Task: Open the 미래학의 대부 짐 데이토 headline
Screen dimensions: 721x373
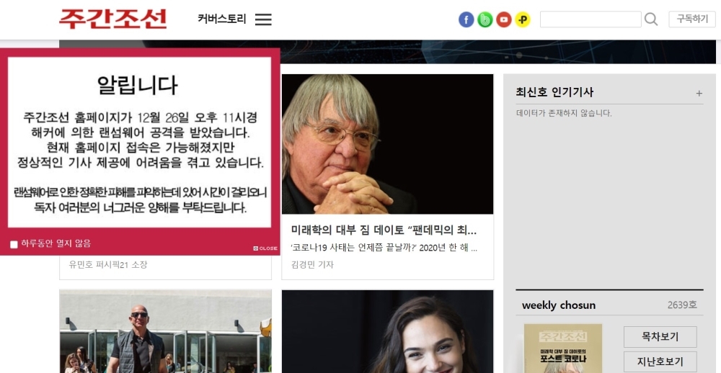Action: click(x=384, y=230)
